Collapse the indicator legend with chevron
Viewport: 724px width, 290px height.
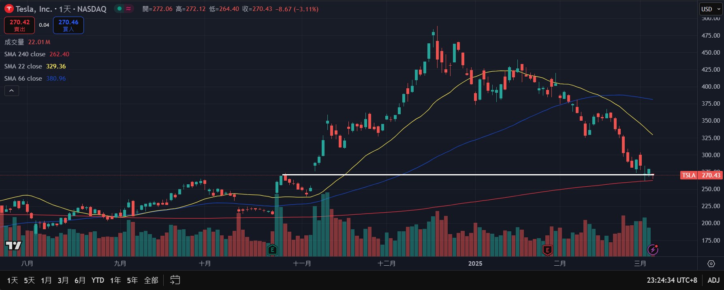coord(11,91)
